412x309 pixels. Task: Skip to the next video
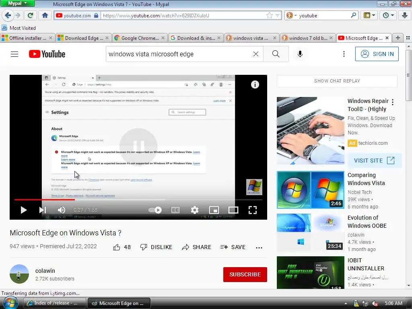point(43,210)
